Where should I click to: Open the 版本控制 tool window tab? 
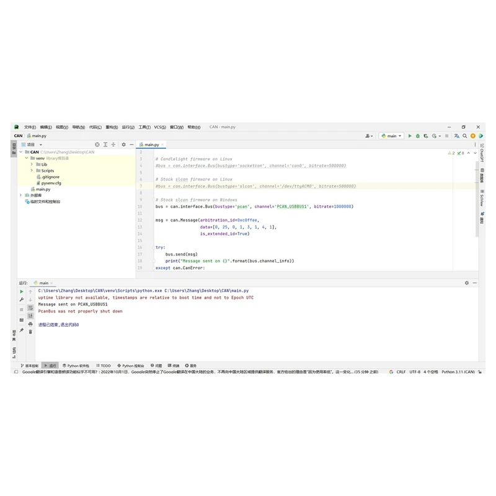coord(29,366)
